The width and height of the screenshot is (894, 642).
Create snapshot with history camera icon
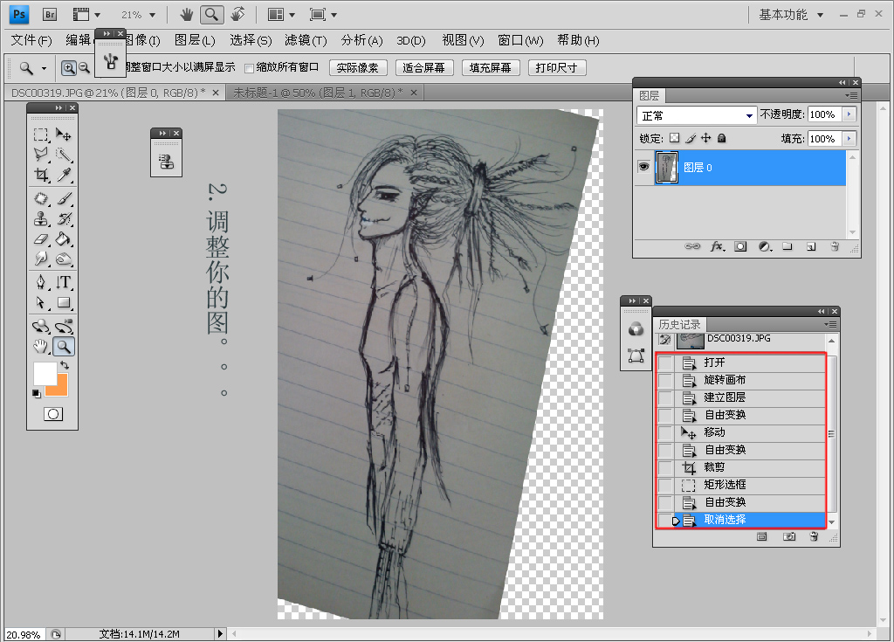tap(789, 537)
